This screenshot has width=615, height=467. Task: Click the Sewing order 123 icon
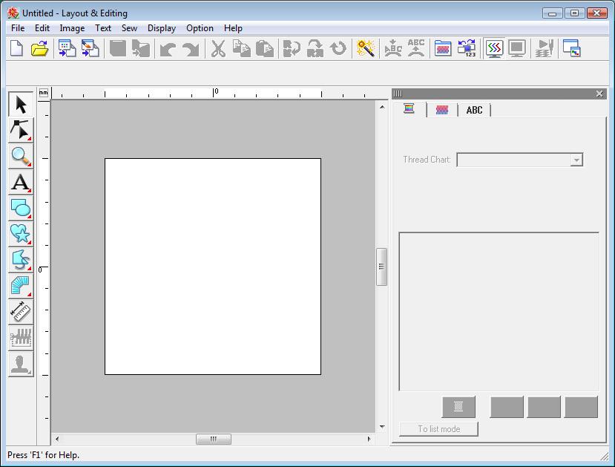pos(467,48)
